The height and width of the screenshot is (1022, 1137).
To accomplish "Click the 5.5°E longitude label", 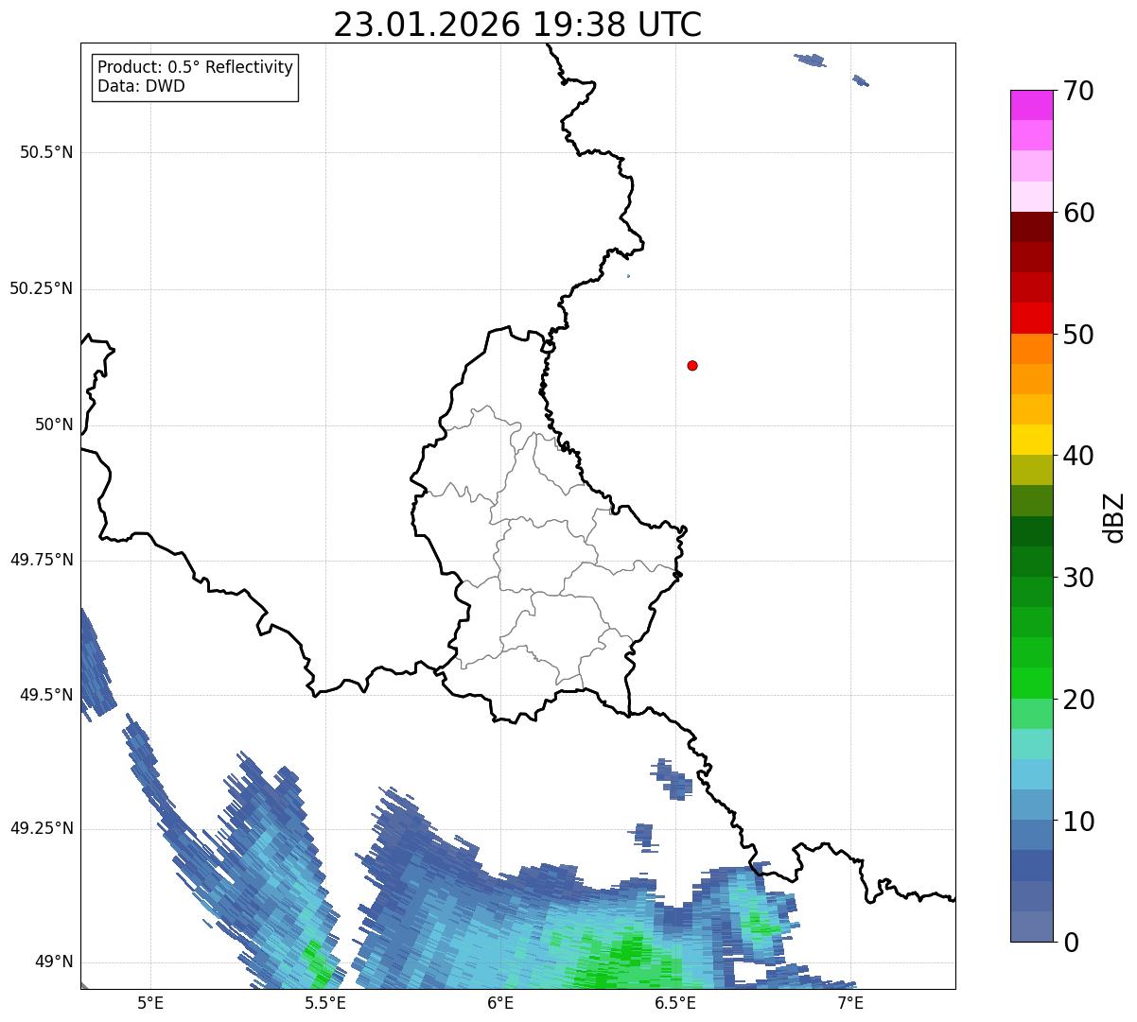I will point(325,1002).
